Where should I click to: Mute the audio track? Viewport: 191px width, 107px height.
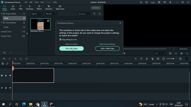point(10,88)
